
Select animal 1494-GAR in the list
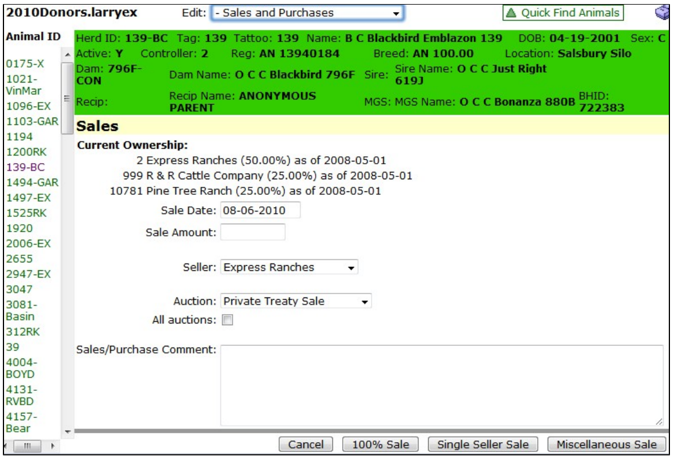tap(32, 183)
